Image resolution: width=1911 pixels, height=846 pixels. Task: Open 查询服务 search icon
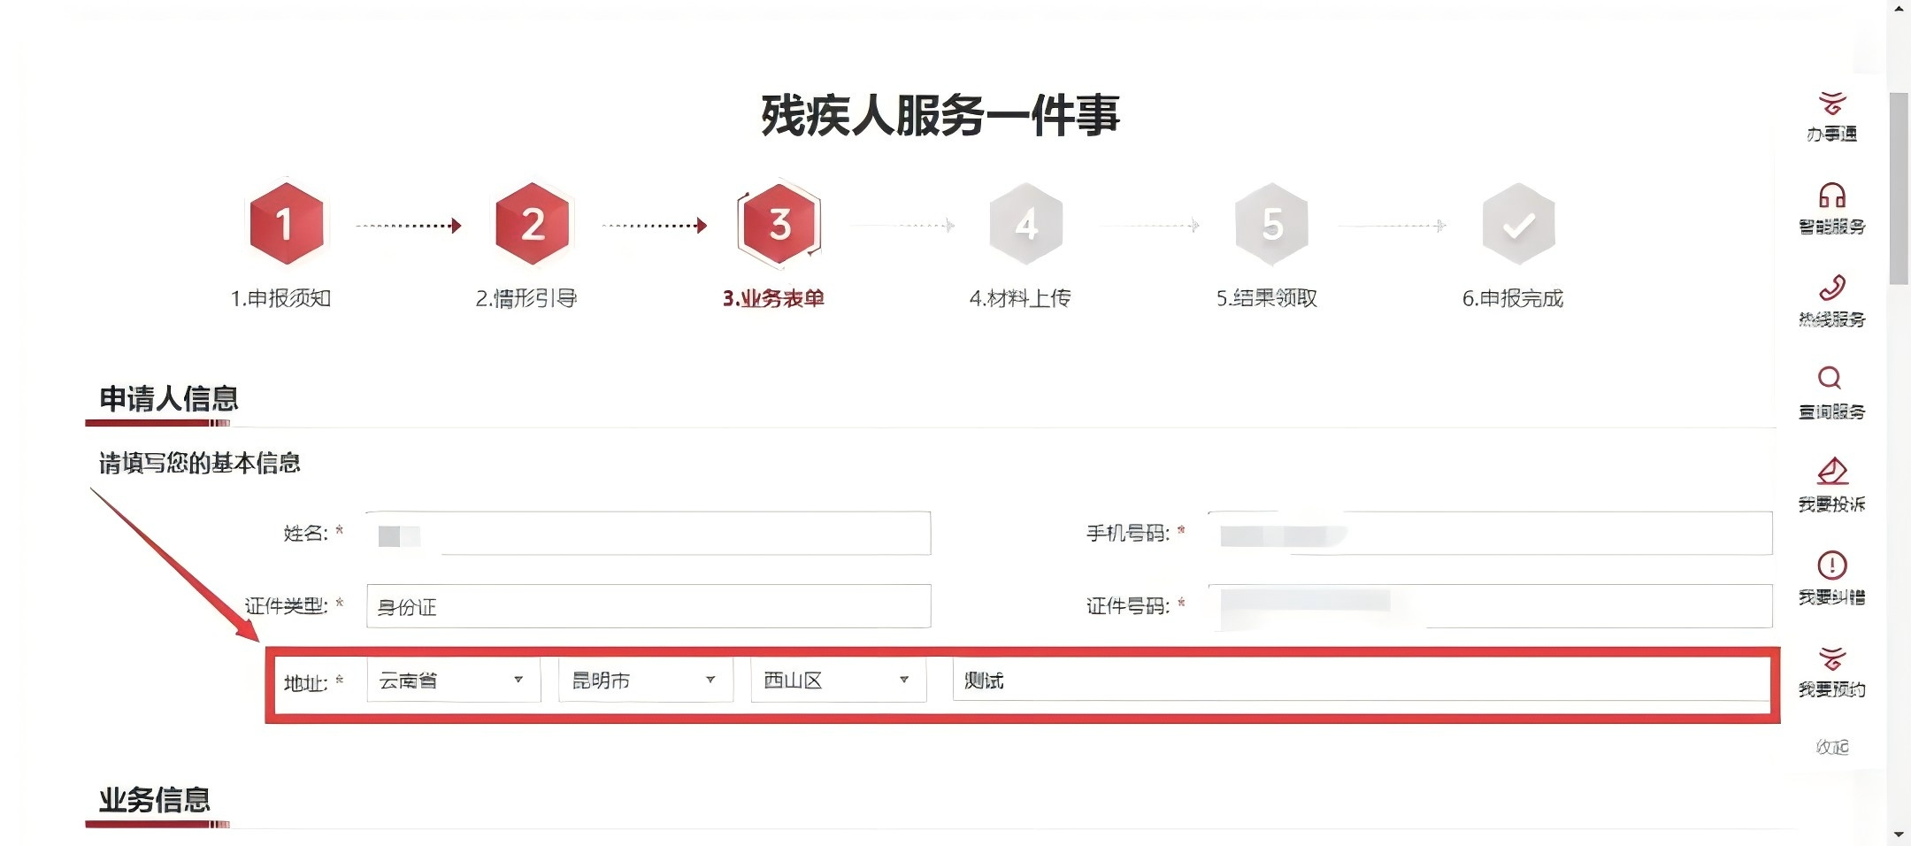[1830, 379]
